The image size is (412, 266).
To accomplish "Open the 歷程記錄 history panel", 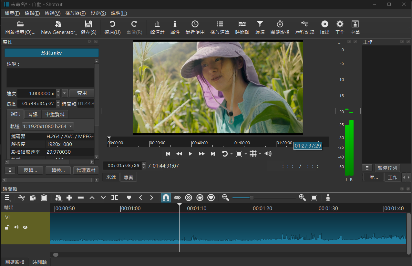I will (305, 28).
